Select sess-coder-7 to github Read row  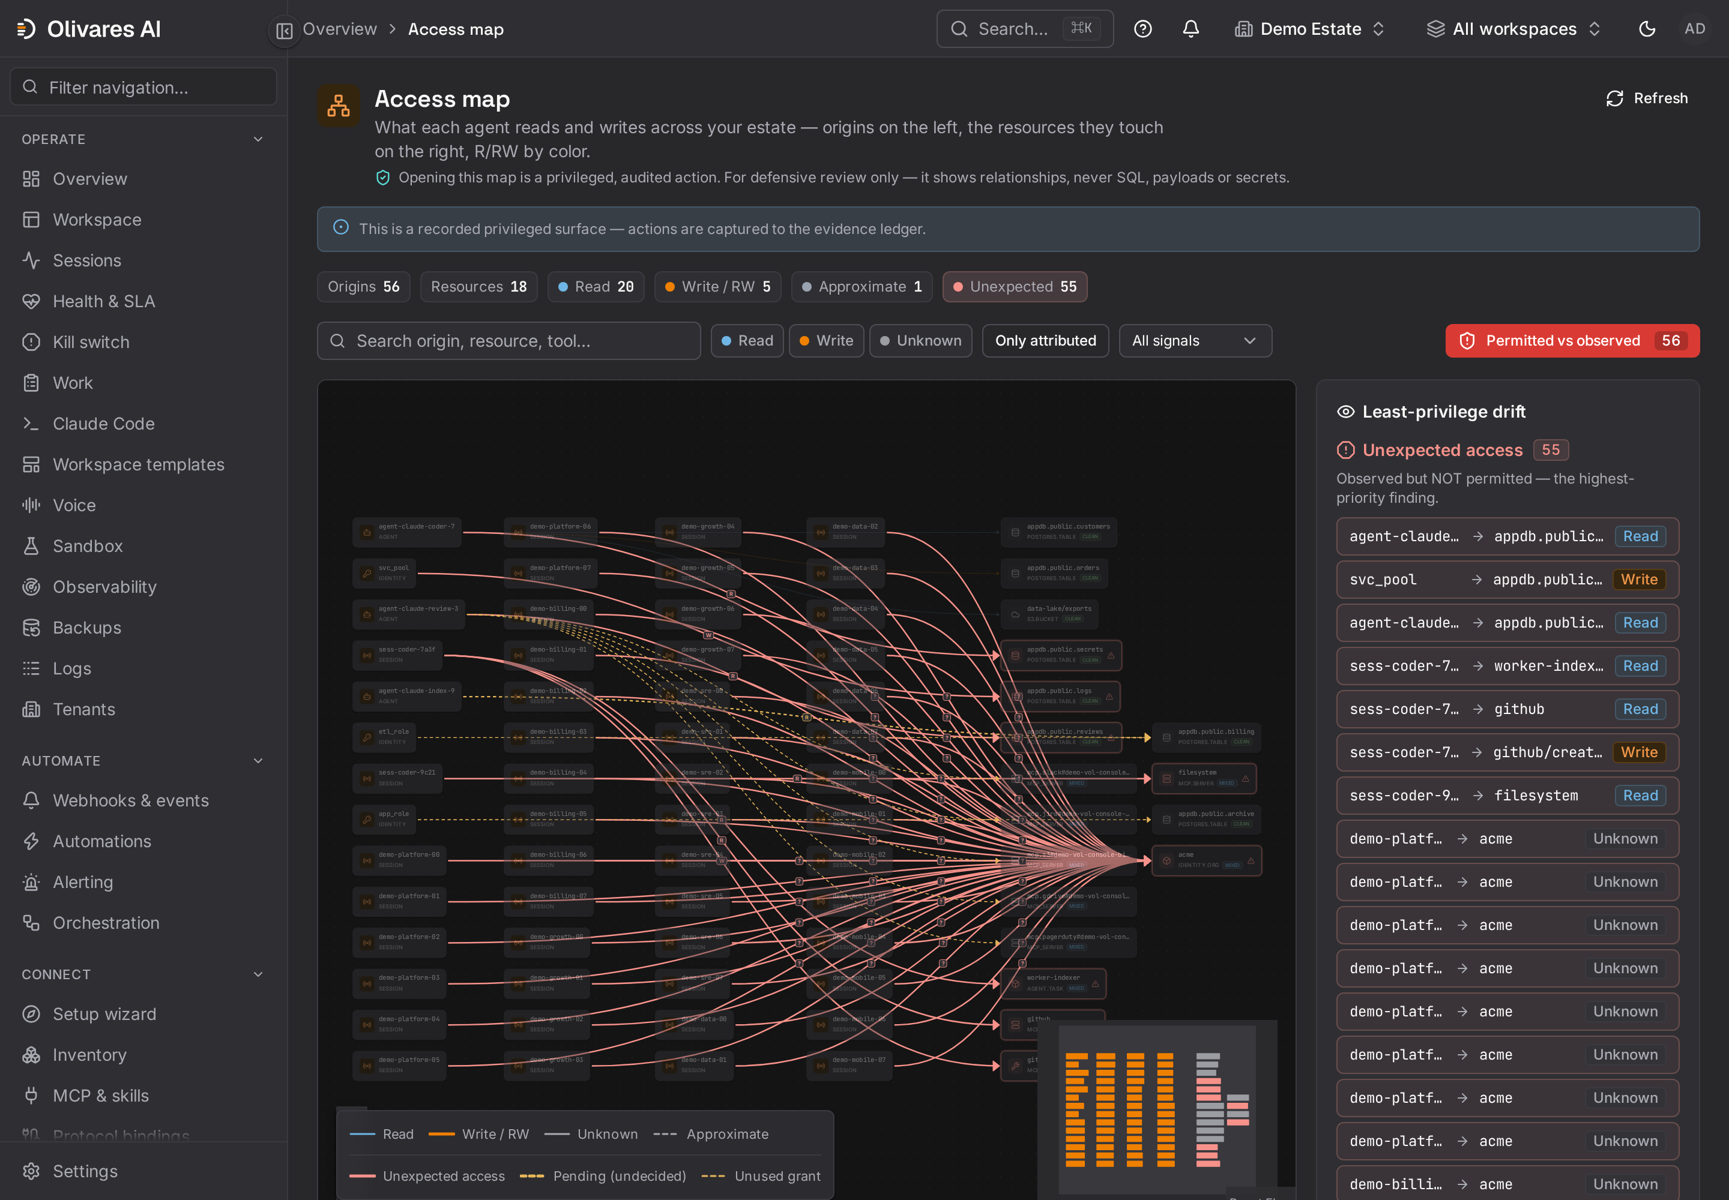pyautogui.click(x=1507, y=709)
